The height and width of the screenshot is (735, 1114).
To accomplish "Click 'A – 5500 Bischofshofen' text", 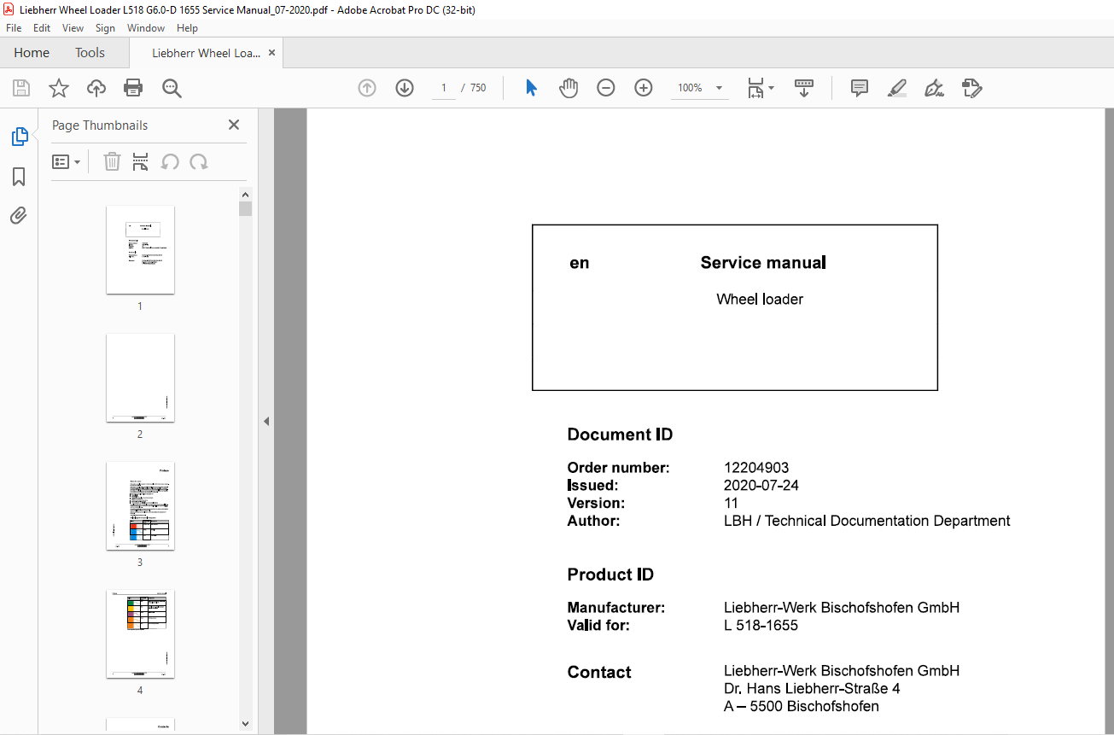I will tap(802, 707).
